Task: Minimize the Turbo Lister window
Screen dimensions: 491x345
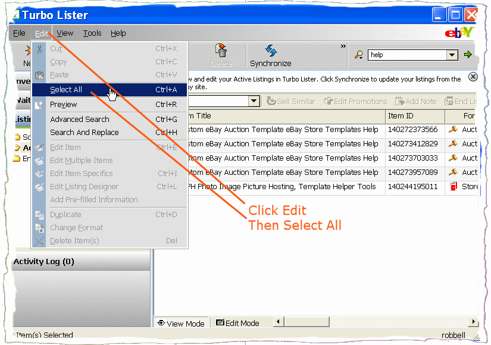Action: [x=439, y=15]
